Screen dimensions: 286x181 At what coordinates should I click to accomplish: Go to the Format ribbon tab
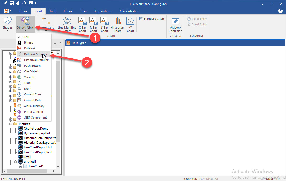(x=69, y=11)
